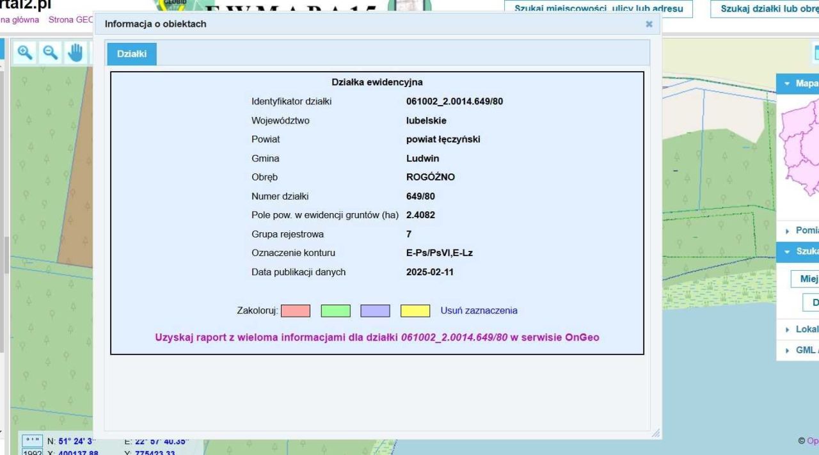Click the area value 2.4082
819x455 pixels.
point(420,215)
